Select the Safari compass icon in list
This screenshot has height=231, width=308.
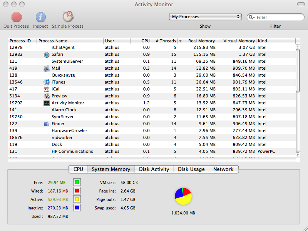46,54
